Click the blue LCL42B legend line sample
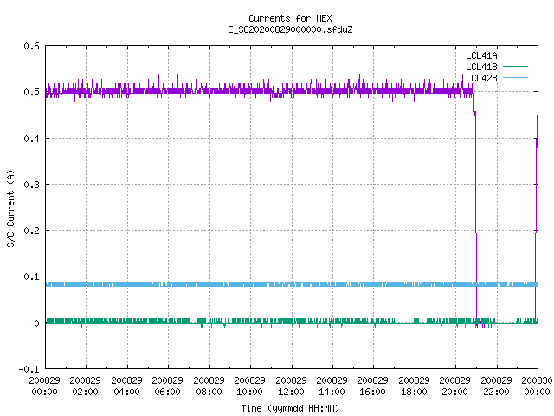Viewport: 554px width, 416px height. click(515, 77)
